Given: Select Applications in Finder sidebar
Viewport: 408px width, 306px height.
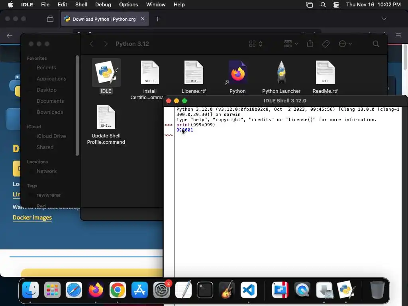Looking at the screenshot, I should point(51,79).
